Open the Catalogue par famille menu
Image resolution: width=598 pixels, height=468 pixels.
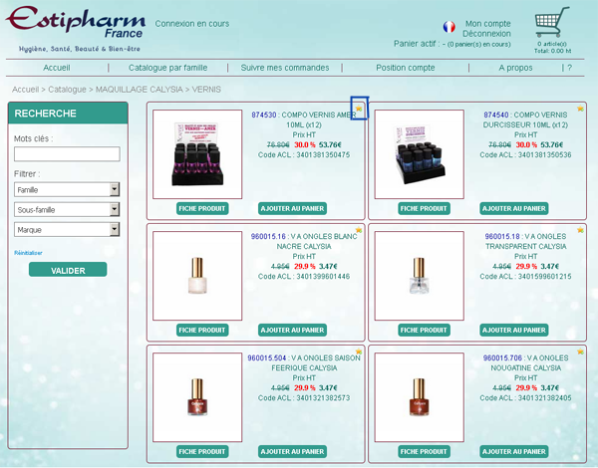167,68
